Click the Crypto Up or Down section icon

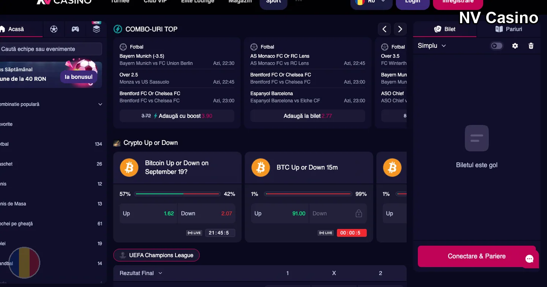coord(117,143)
